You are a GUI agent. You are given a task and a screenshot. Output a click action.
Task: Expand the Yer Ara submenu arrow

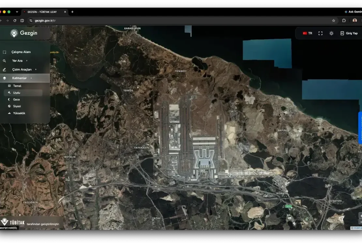pyautogui.click(x=27, y=61)
